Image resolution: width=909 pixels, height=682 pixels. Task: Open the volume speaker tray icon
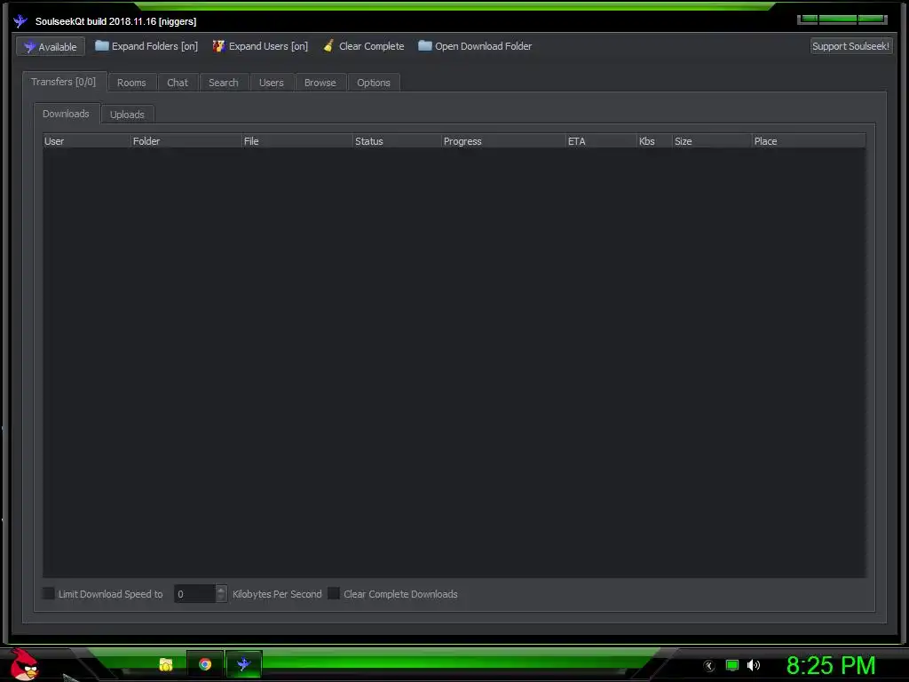[x=754, y=665]
